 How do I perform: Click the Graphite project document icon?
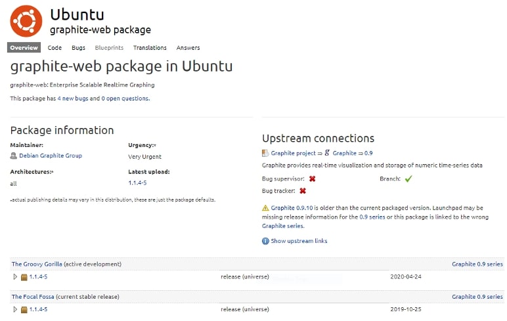click(x=265, y=153)
